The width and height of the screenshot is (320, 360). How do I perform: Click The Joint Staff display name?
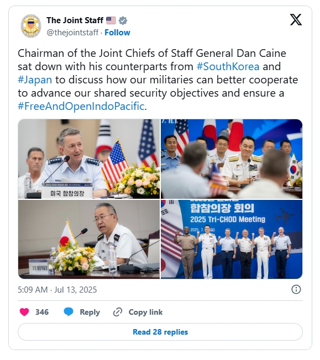(x=75, y=20)
